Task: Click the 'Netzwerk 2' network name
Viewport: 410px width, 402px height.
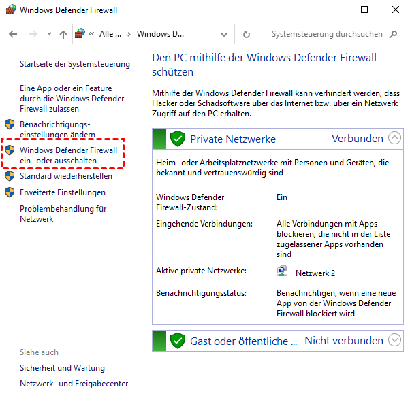Action: [315, 273]
